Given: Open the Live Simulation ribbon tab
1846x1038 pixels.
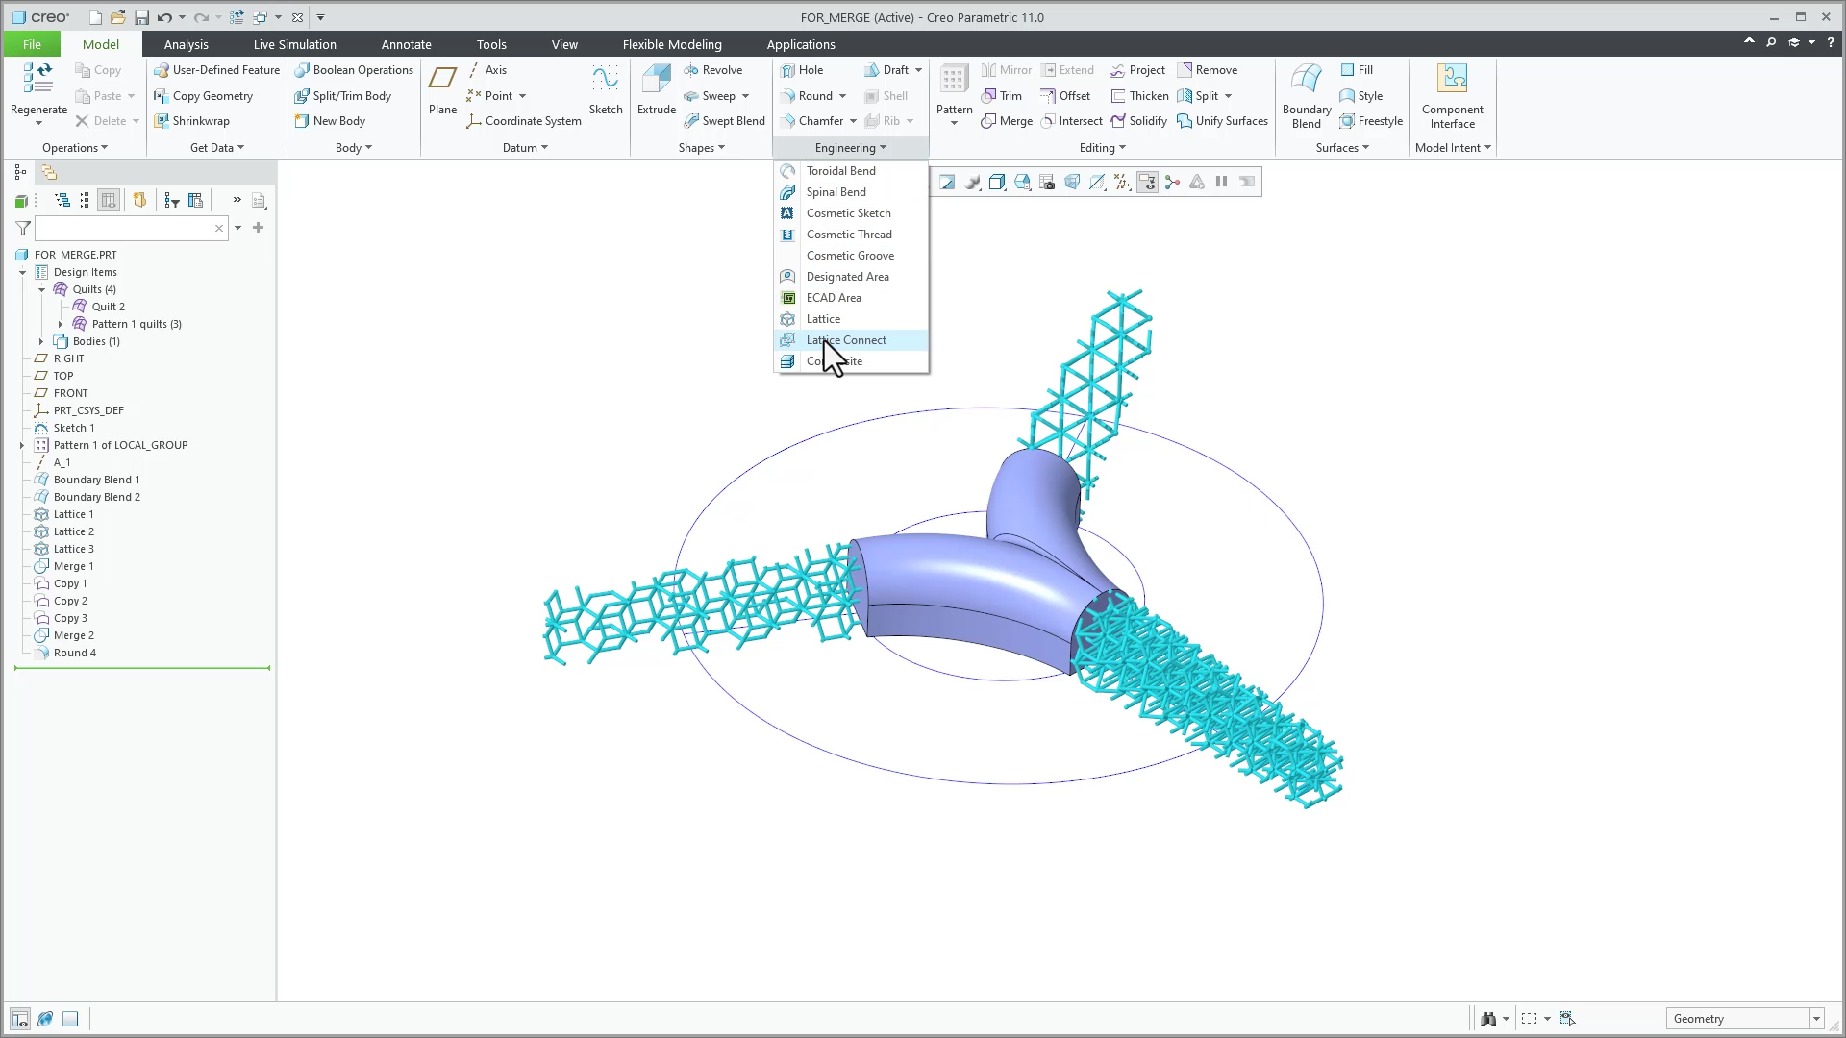Looking at the screenshot, I should click(x=294, y=44).
